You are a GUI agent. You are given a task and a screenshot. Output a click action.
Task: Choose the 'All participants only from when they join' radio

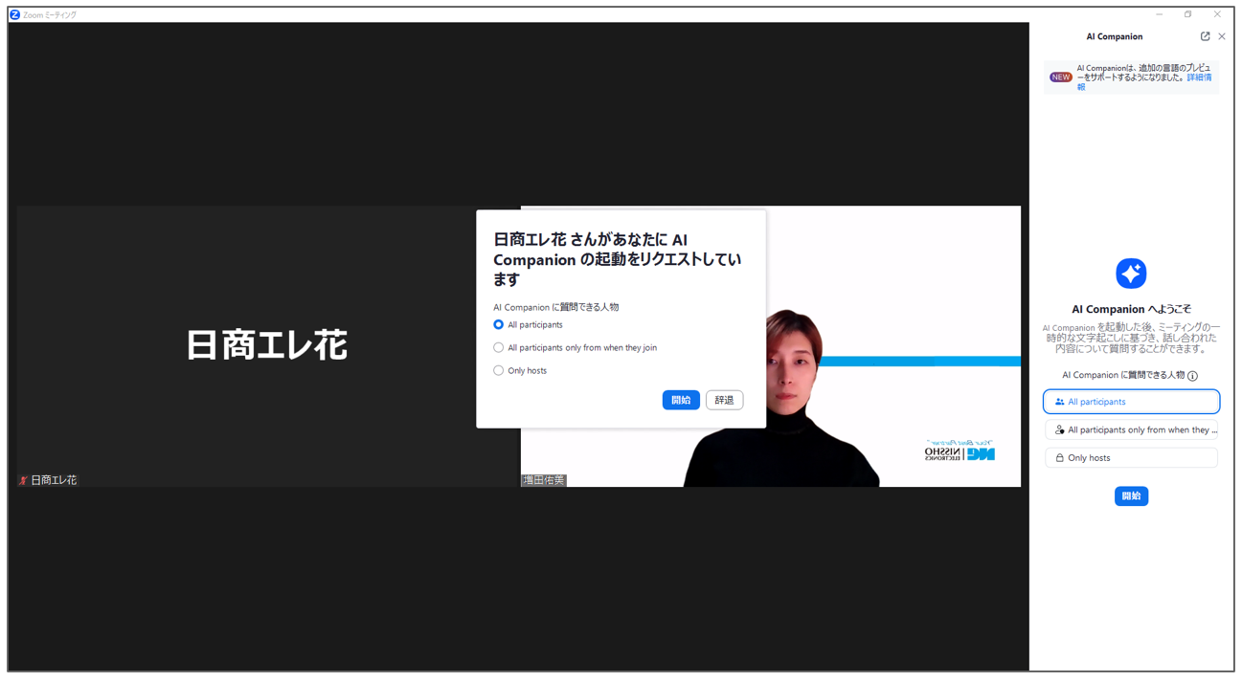point(498,348)
